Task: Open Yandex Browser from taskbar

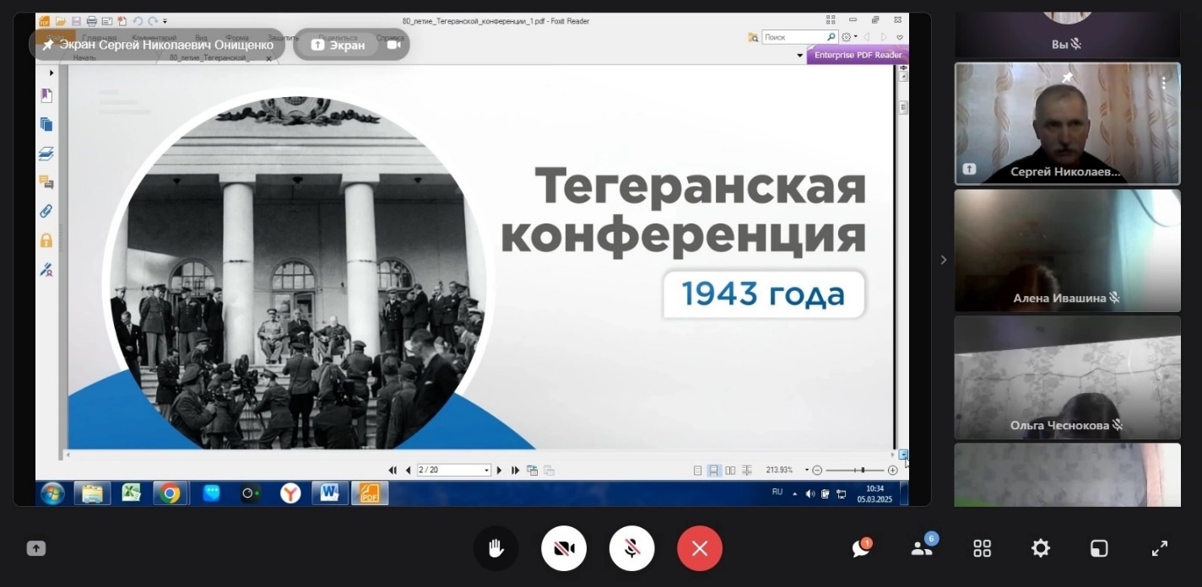Action: click(x=290, y=493)
